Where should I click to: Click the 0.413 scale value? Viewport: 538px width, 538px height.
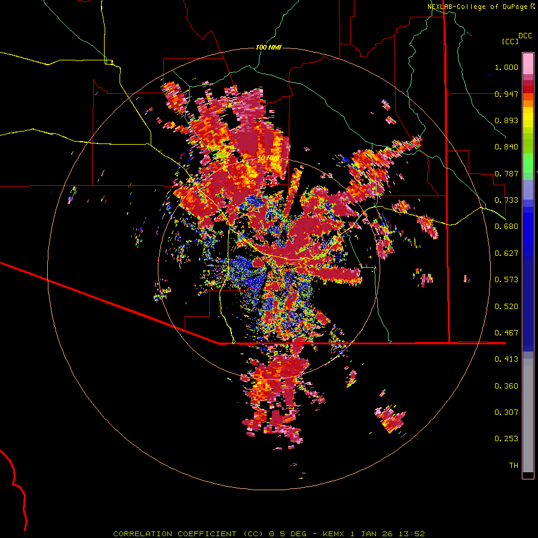tap(506, 359)
